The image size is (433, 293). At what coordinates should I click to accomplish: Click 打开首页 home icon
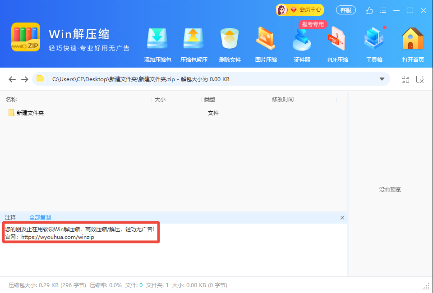coord(413,45)
